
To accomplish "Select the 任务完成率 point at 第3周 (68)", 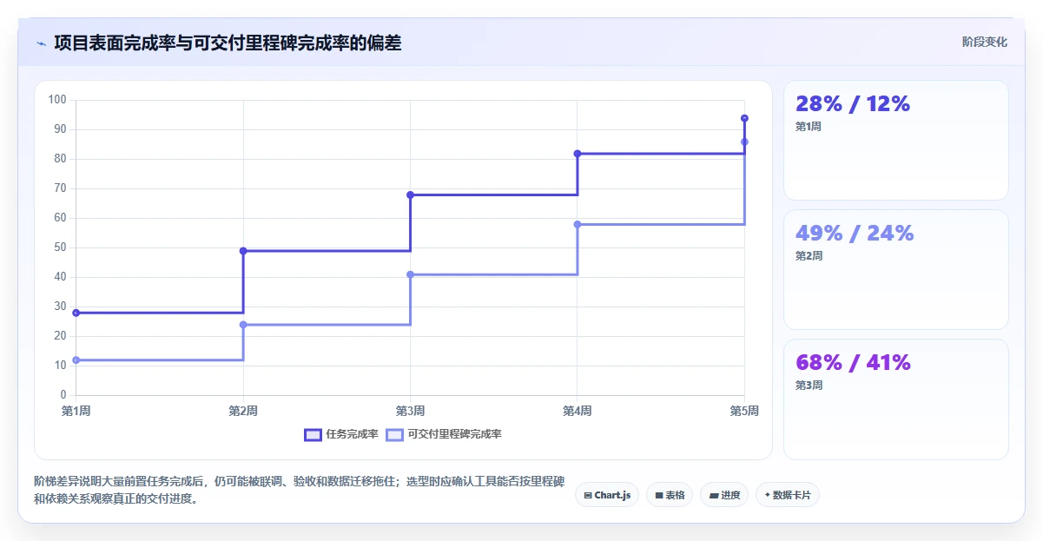I will 410,195.
